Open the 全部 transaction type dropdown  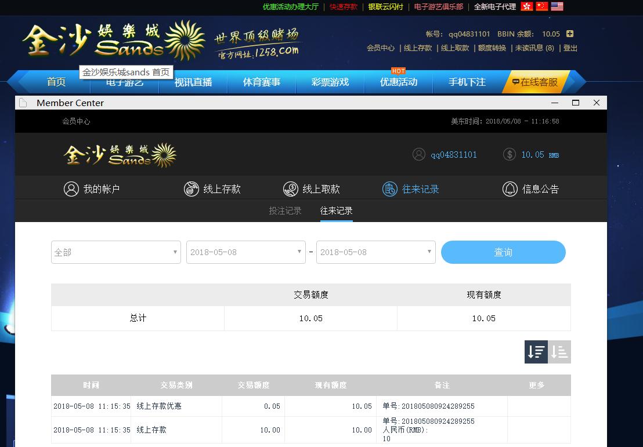[115, 252]
